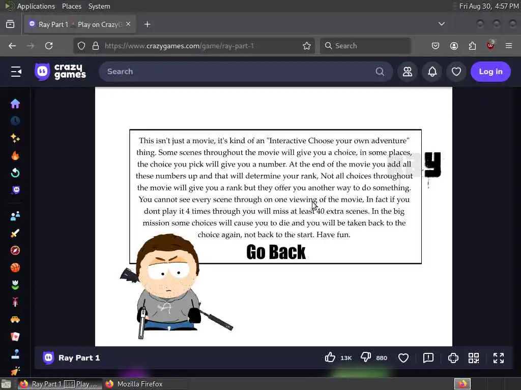Viewport: 521px width, 390px height.
Task: Open Recently played clock icon in sidebar
Action: 15,121
